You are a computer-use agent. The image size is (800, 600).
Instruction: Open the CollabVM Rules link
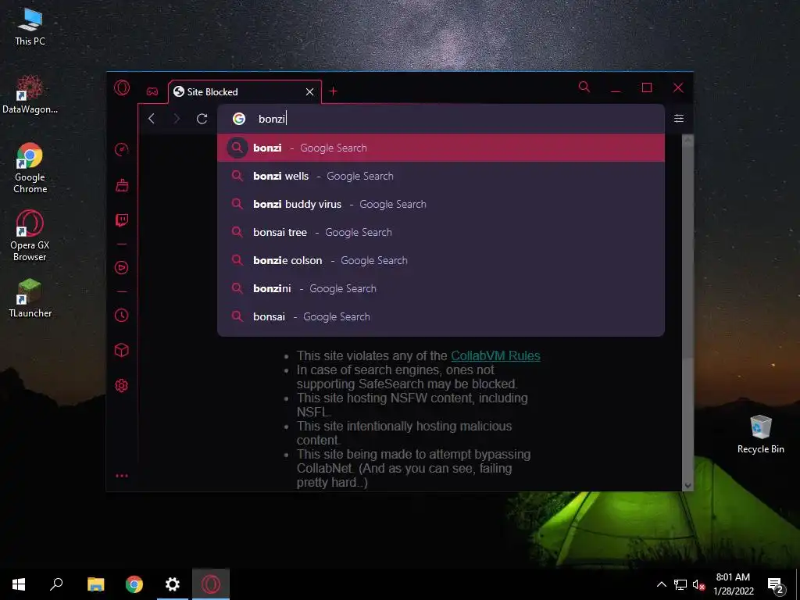[495, 355]
